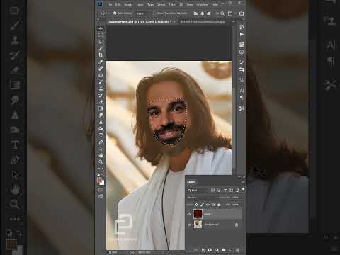340x255 pixels.
Task: Select the Background layer name
Action: (x=211, y=225)
